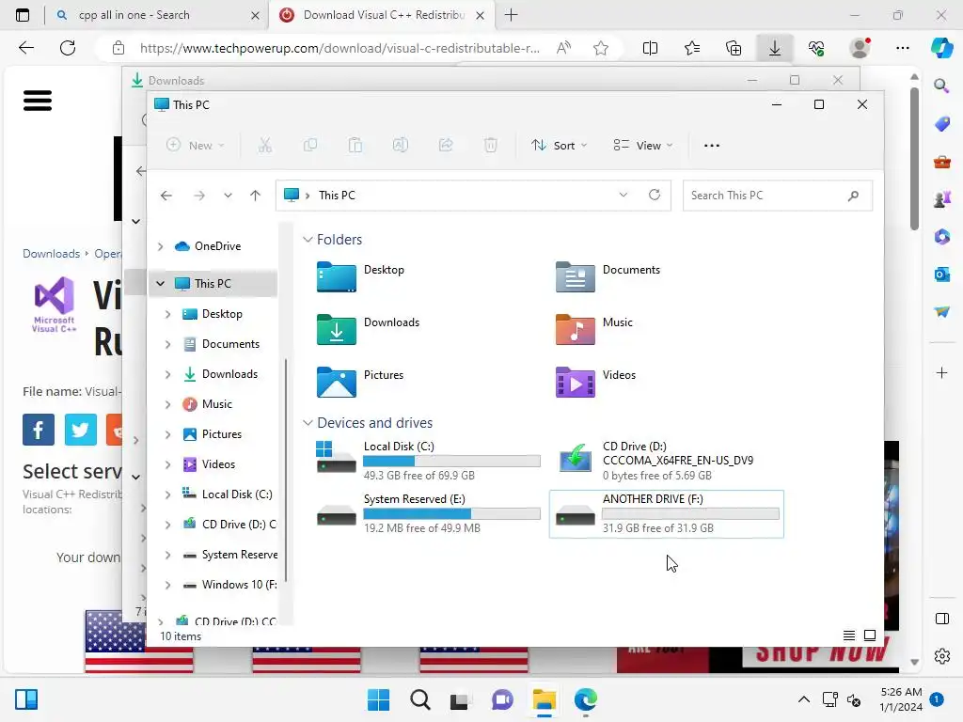This screenshot has height=722, width=963.
Task: Select Downloads folder in Folders group
Action: click(369, 330)
